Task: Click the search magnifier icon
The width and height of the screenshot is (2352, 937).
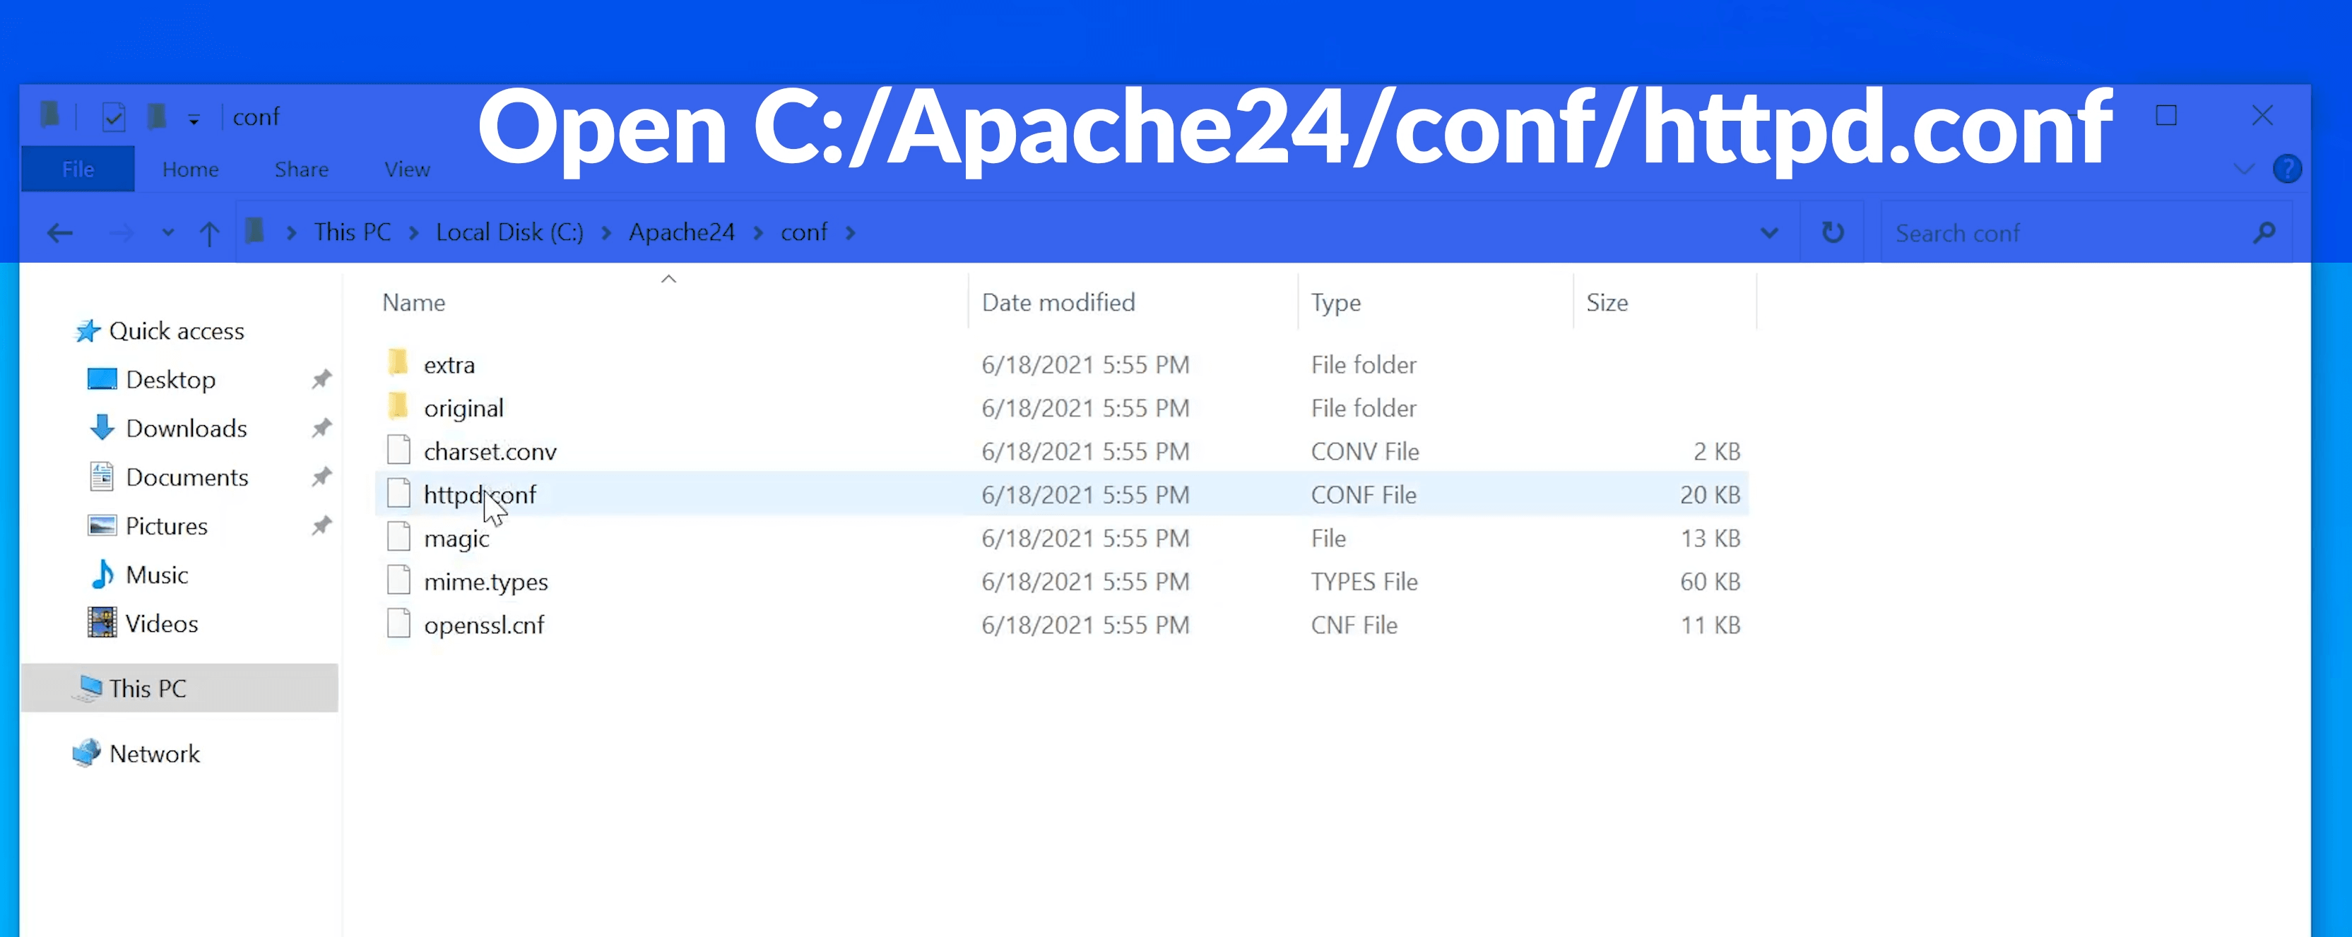Action: point(2264,234)
